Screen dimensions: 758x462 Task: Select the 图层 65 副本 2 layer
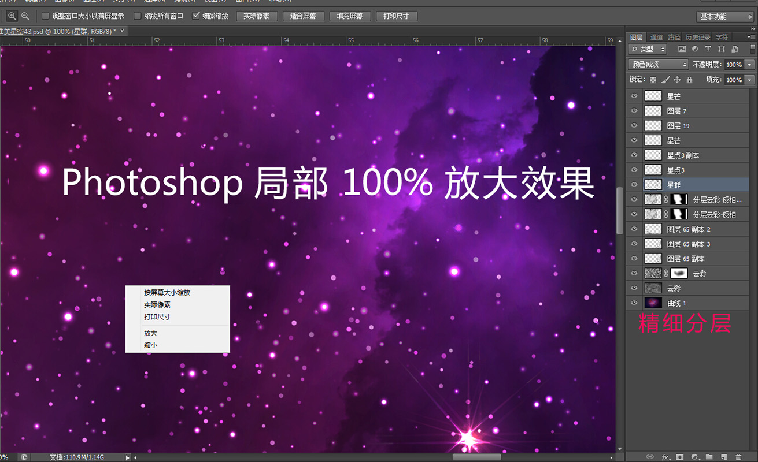pyautogui.click(x=688, y=229)
